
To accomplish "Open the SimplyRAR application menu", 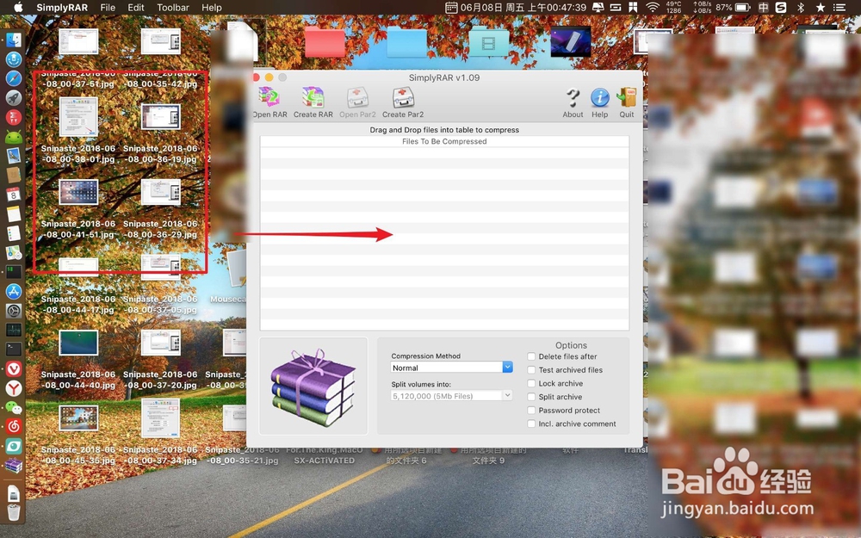I will click(x=62, y=8).
